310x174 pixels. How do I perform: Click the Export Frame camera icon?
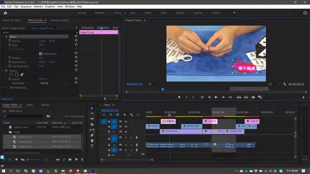point(253,97)
